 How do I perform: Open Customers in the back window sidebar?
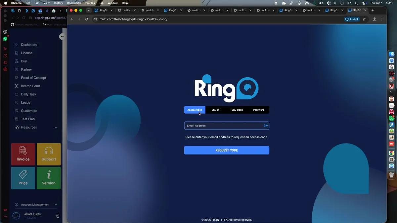29,111
